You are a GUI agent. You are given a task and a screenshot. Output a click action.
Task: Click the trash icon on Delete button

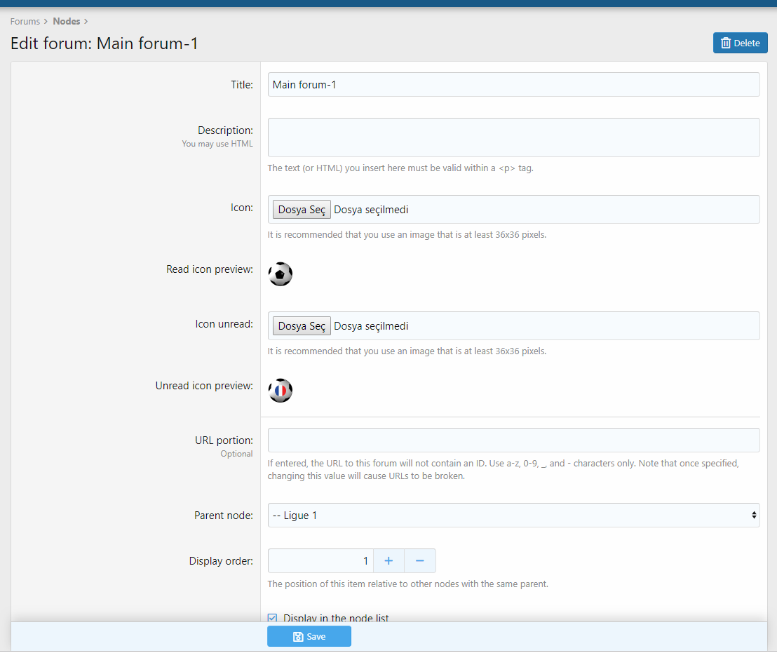(726, 43)
